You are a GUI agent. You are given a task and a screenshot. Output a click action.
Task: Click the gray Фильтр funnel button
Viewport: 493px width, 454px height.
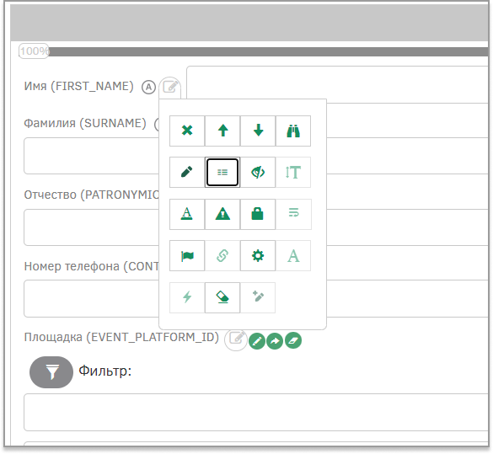coord(51,372)
